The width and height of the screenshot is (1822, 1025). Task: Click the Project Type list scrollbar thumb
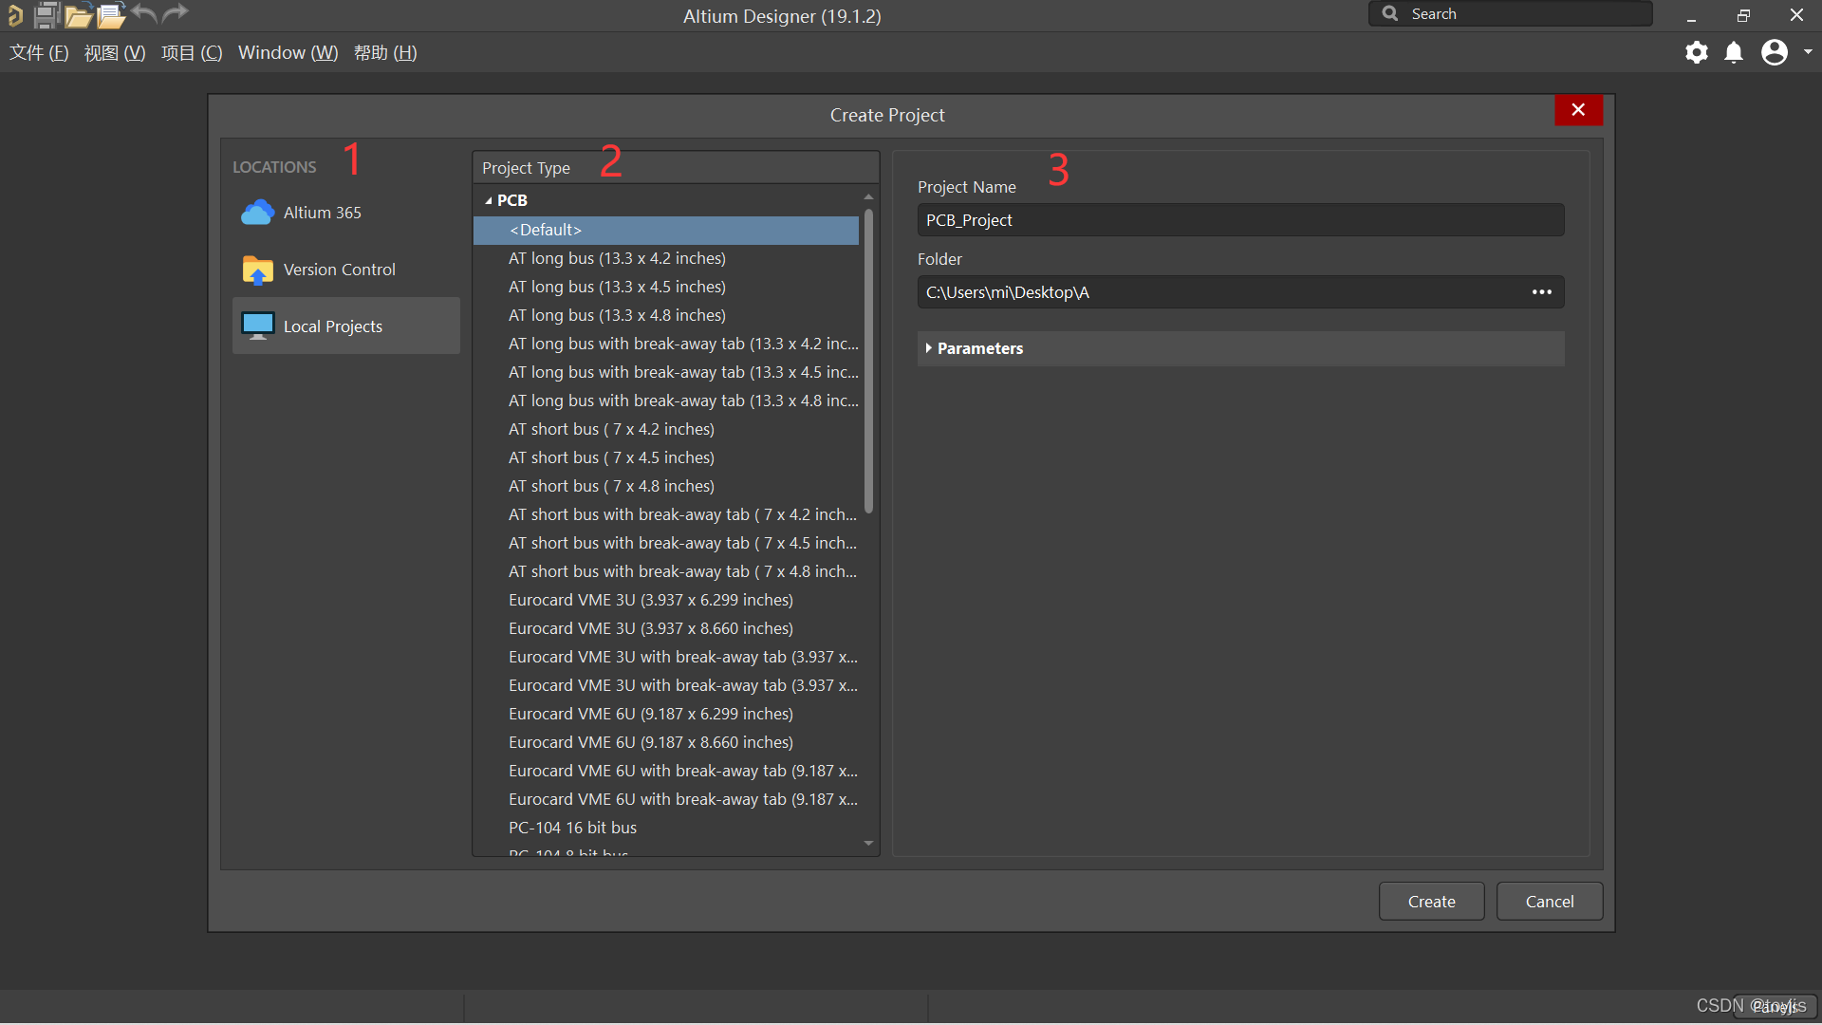(868, 361)
